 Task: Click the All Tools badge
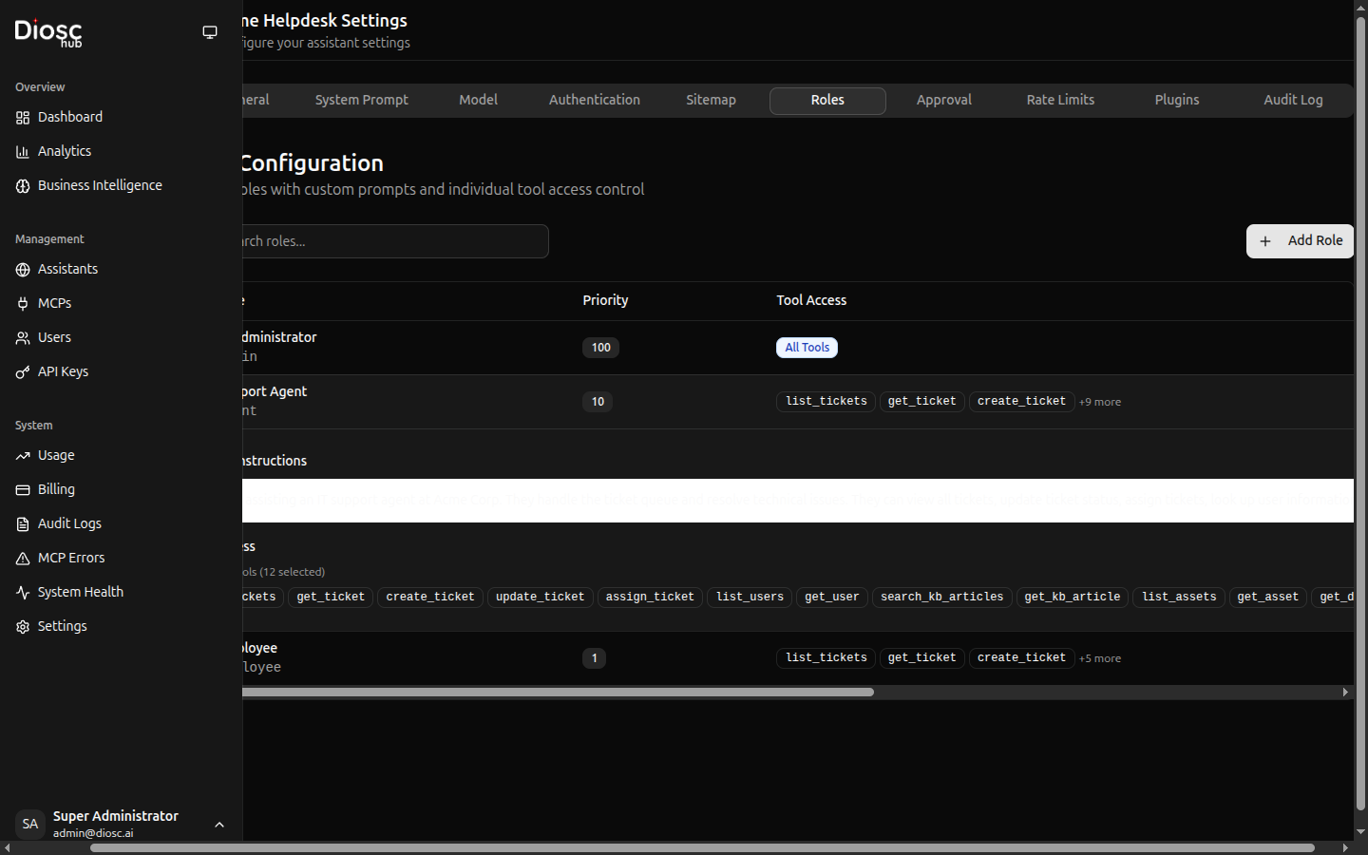tap(807, 348)
